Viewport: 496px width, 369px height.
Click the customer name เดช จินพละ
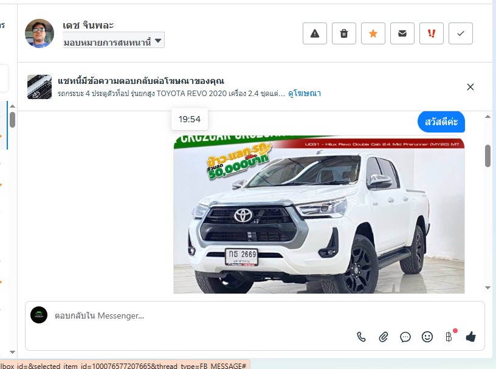tap(88, 25)
